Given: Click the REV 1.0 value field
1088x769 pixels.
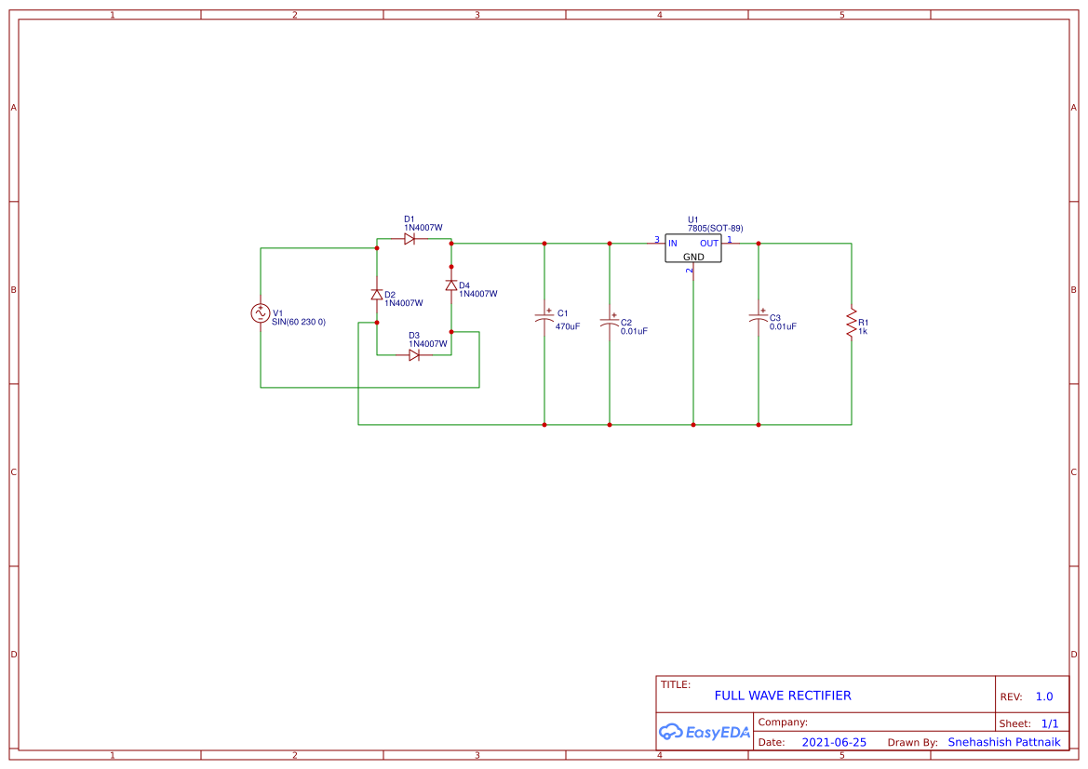Looking at the screenshot, I should 1044,696.
